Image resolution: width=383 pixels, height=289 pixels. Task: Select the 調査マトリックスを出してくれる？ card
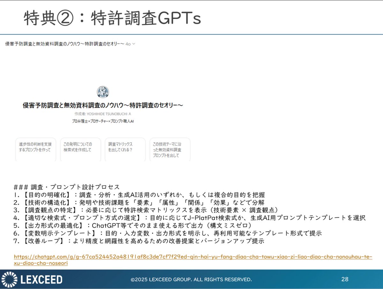click(x=125, y=149)
